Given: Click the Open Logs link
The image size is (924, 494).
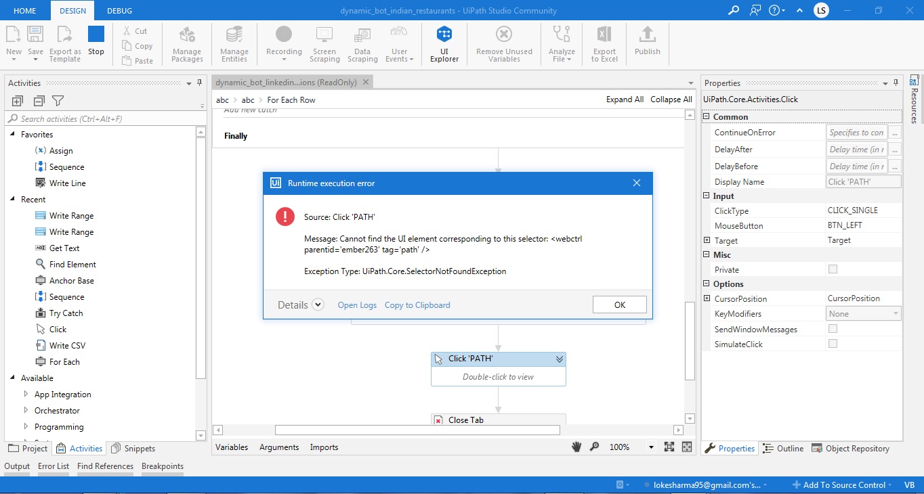Looking at the screenshot, I should pyautogui.click(x=357, y=305).
